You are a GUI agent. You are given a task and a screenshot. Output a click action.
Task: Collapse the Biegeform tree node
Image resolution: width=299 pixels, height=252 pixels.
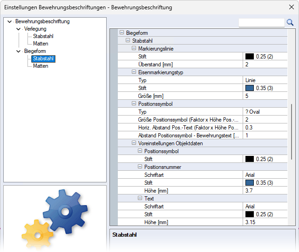pyautogui.click(x=18, y=51)
